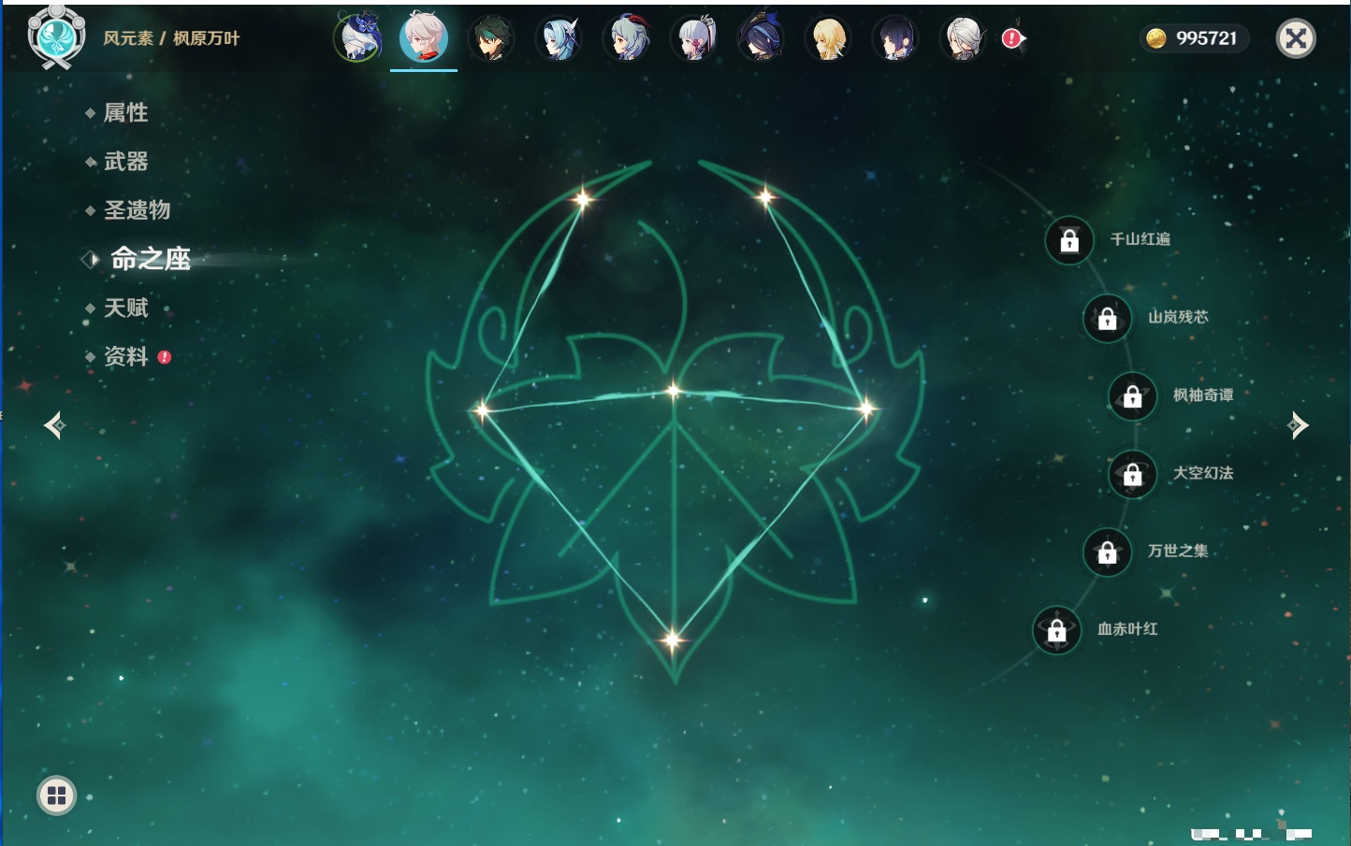Open the 资料 profile tab
1351x846 pixels.
click(x=125, y=356)
